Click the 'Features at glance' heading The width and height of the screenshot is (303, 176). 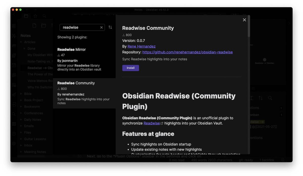click(148, 134)
